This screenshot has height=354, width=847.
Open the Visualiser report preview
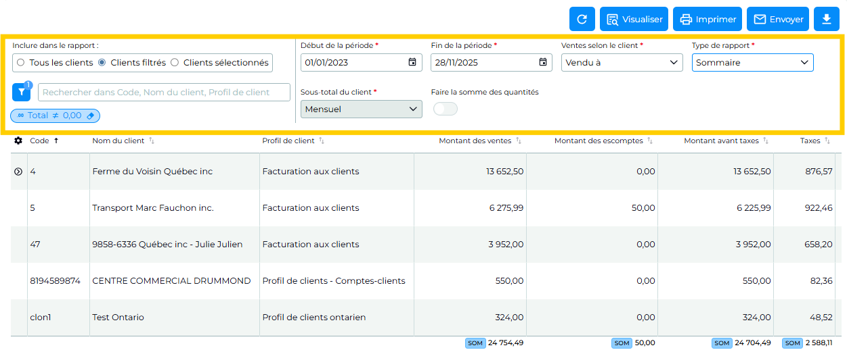634,19
